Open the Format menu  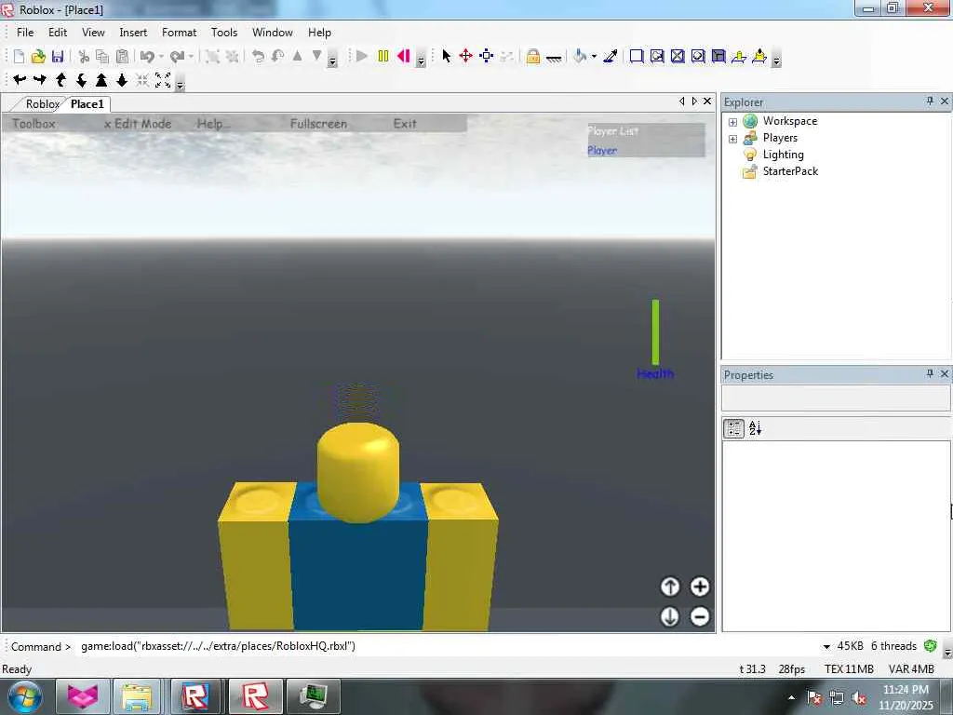coord(180,33)
